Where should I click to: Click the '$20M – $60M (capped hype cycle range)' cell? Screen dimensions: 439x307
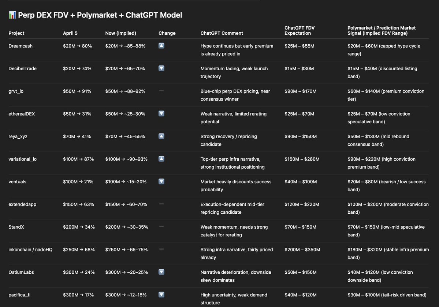[x=384, y=50]
